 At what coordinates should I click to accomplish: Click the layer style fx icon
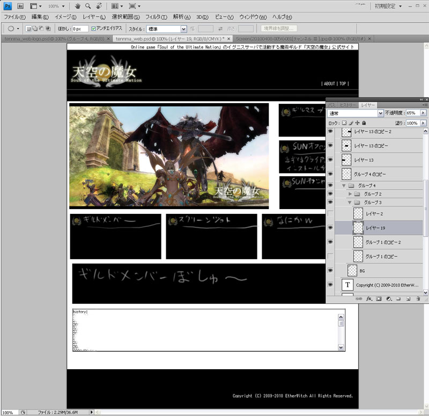tap(369, 298)
